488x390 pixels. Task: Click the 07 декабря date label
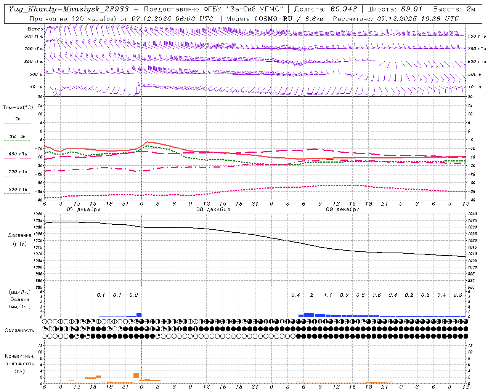(83, 209)
